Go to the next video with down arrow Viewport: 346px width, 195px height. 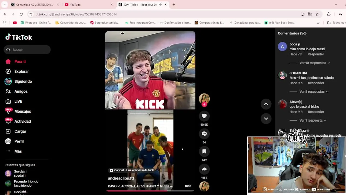[266, 119]
